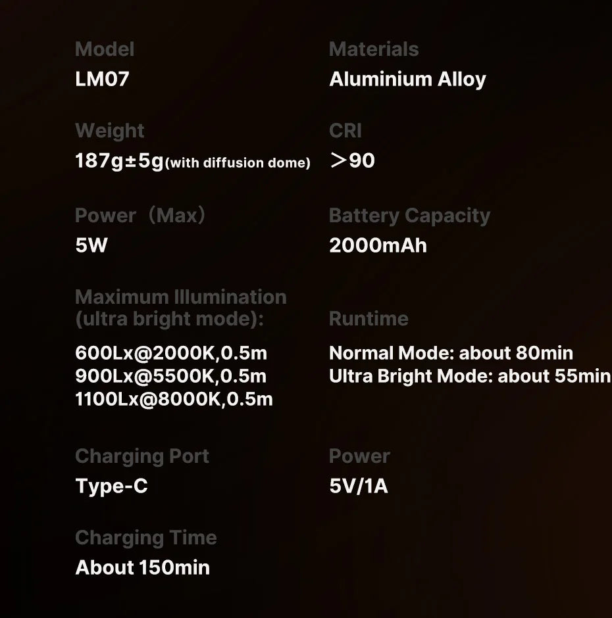Click the Model heading label
This screenshot has height=618, width=612.
(105, 49)
